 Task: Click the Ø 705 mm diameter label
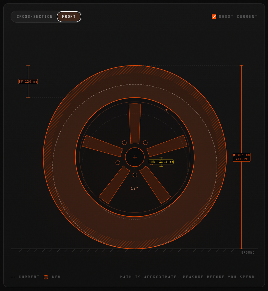click(241, 157)
